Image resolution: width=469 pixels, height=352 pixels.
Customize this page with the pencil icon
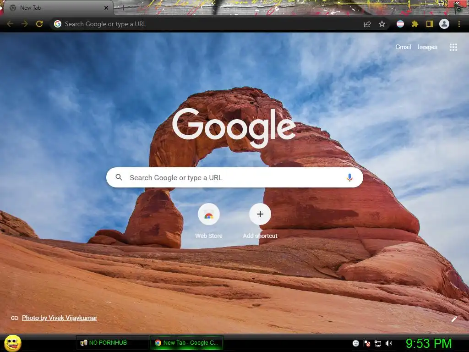coord(454,319)
